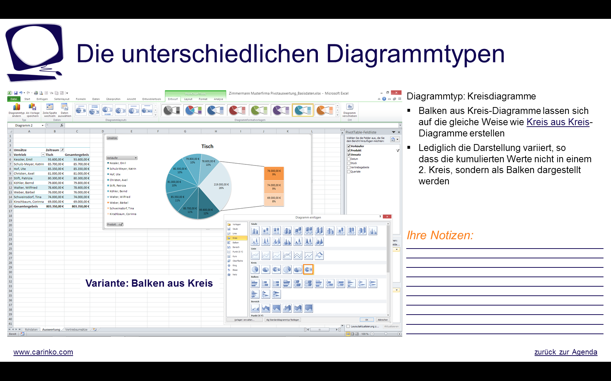Follow the zurück zur Agenda link
611x381 pixels.
[x=566, y=352]
